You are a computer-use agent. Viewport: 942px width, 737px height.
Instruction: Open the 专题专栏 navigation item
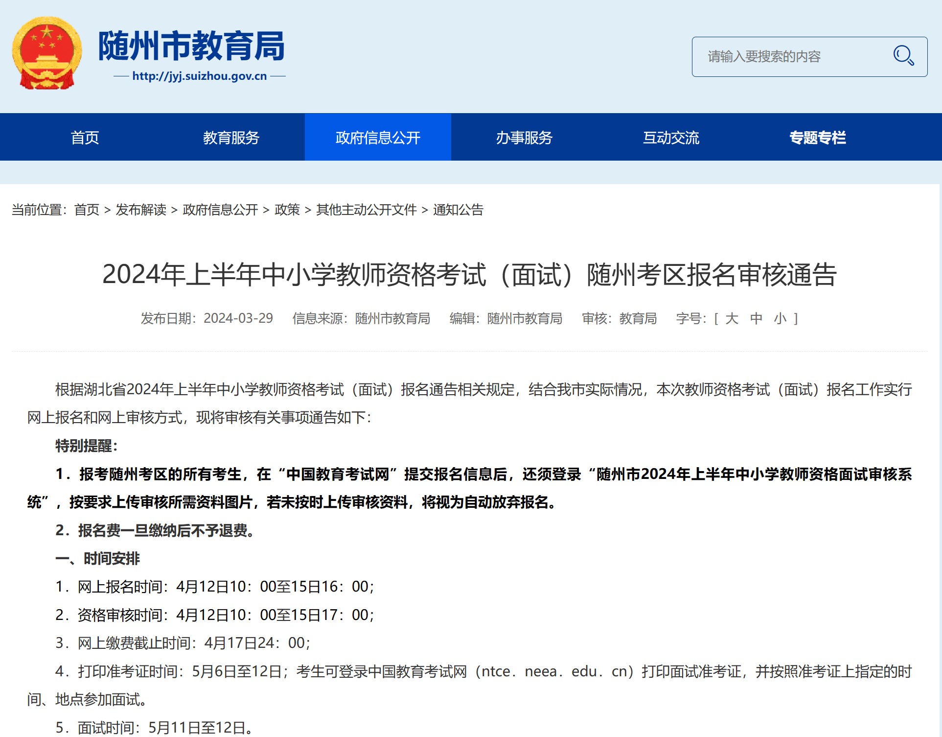tap(818, 138)
